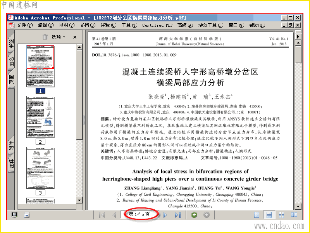Toggle continuous page layout mode
Image resolution: width=310 pixels, height=233 pixels.
click(269, 215)
